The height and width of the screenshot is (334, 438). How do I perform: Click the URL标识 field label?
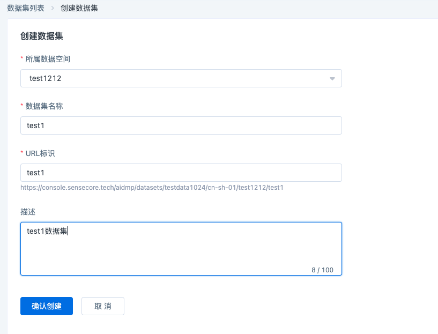point(40,153)
